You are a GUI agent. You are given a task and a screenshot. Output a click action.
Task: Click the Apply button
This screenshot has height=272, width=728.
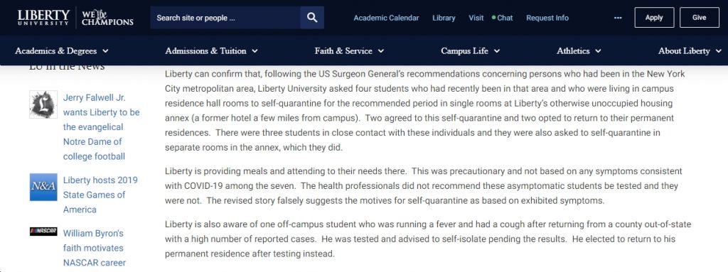tap(654, 18)
